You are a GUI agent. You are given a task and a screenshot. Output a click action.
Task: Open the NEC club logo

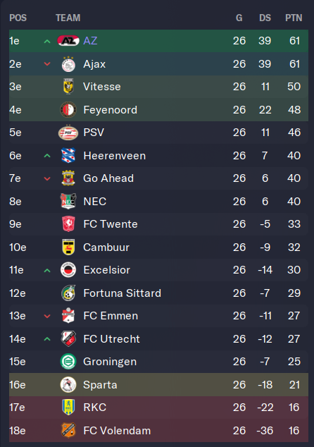pos(68,201)
